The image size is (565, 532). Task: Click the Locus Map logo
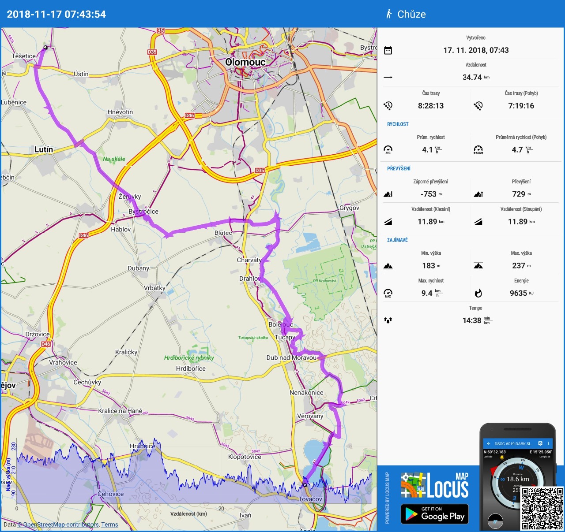(434, 485)
